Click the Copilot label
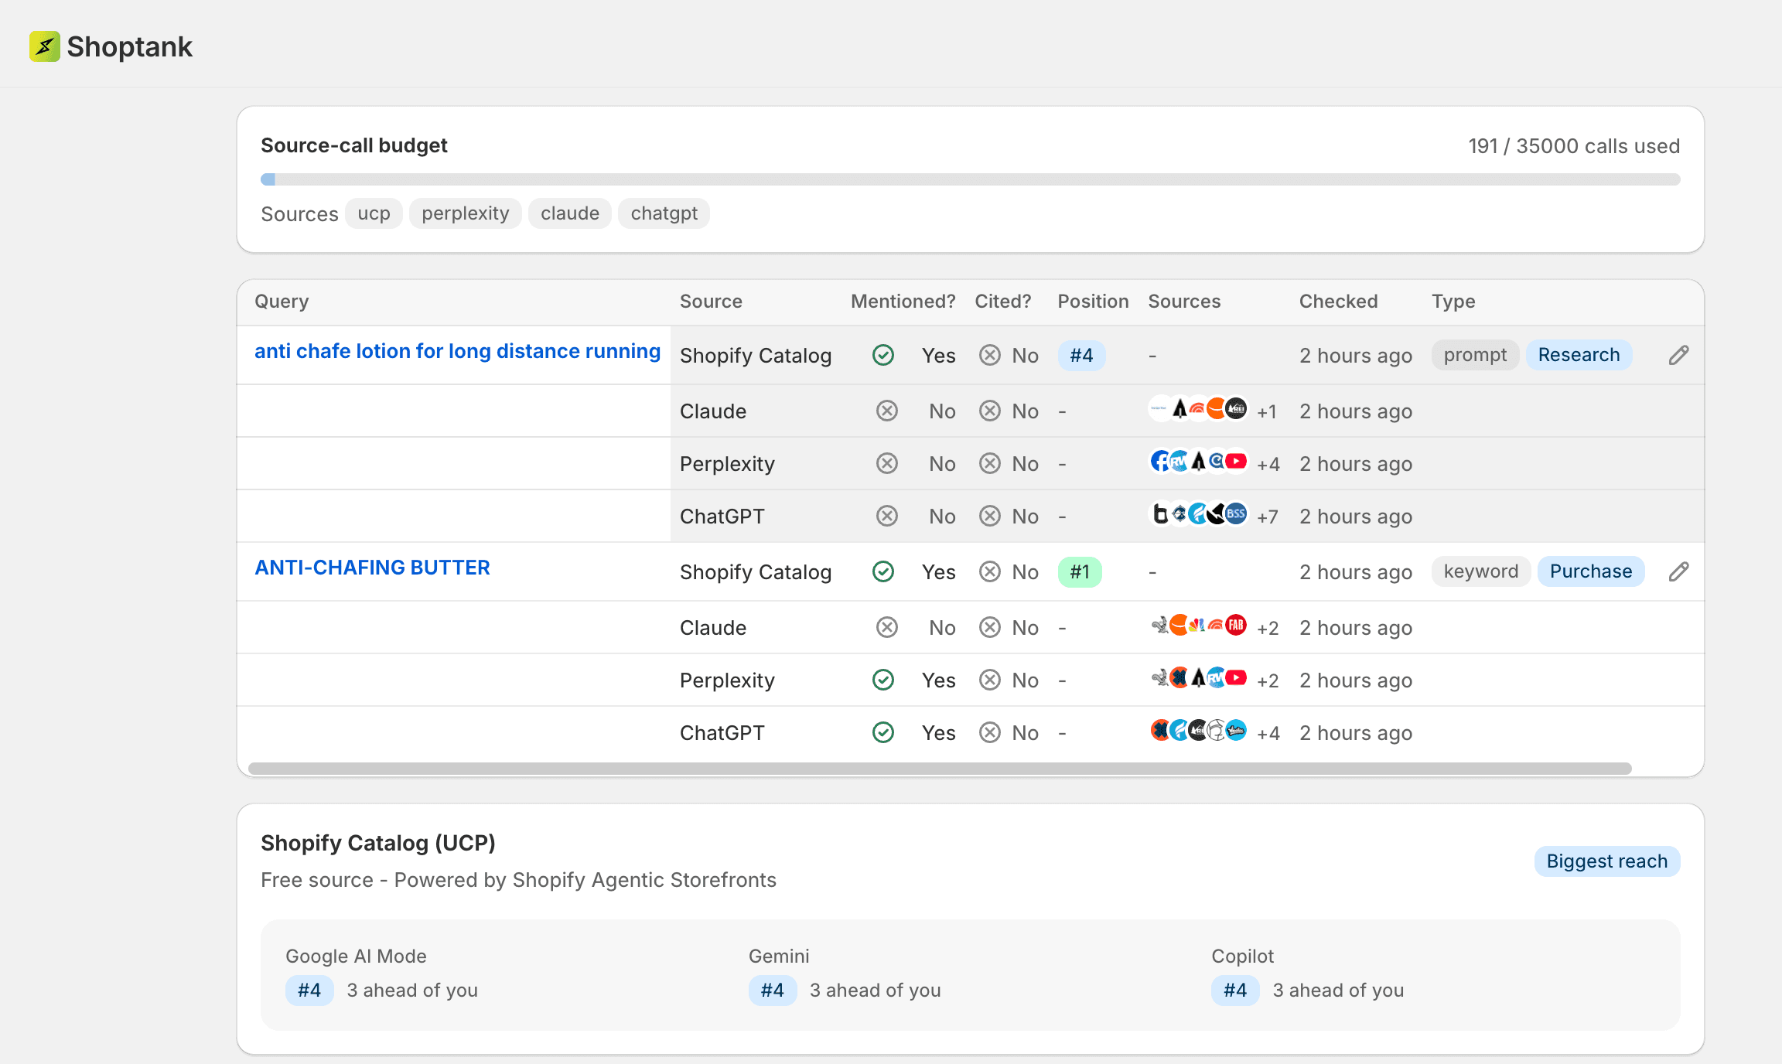The height and width of the screenshot is (1064, 1782). coord(1242,957)
